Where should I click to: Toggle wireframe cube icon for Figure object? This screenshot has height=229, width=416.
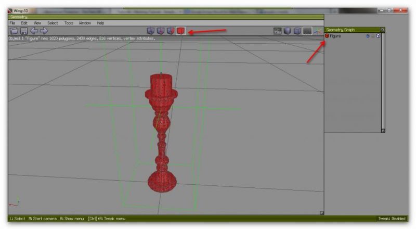coord(378,36)
